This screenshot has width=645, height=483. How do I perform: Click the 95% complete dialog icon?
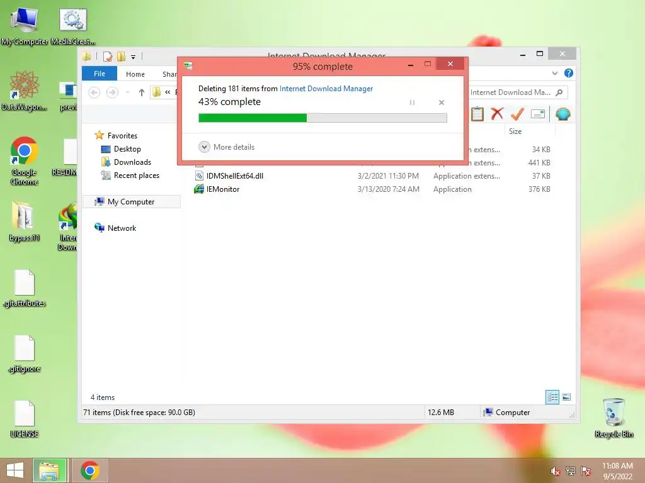188,65
